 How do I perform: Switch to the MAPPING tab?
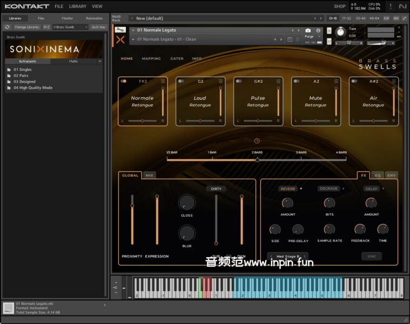click(151, 58)
